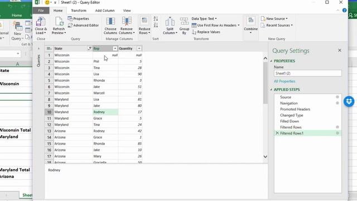
Task: Collapse the PROPERTIES section
Action: click(x=271, y=61)
